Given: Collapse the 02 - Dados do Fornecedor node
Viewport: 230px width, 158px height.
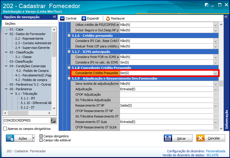Looking at the screenshot, I should pos(6,34).
